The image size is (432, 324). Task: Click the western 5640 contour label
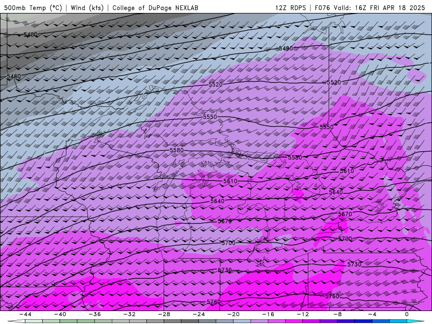(x=218, y=201)
